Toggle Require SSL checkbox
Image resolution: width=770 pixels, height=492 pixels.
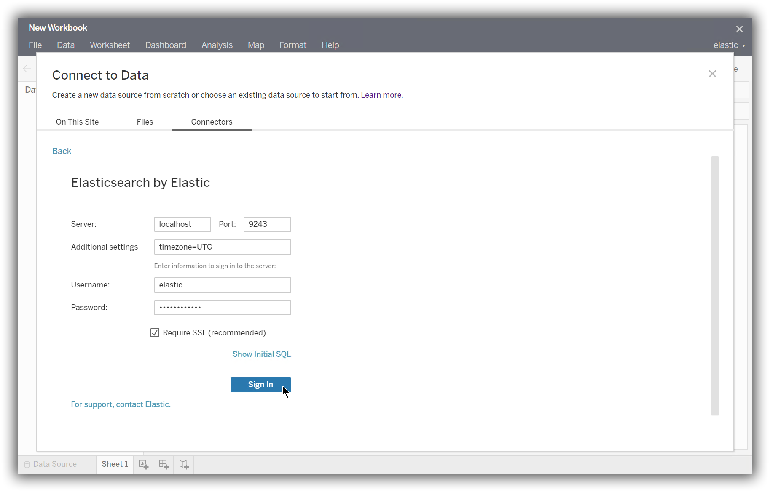pos(155,333)
